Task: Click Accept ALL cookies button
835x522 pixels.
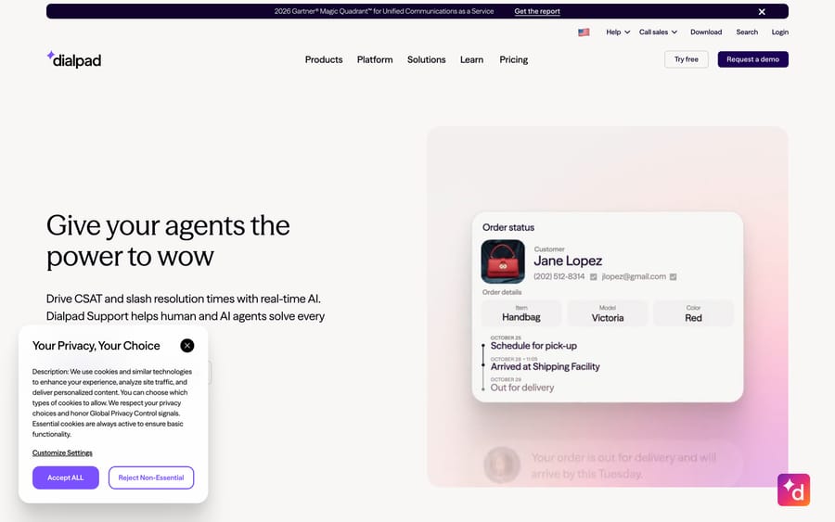Action: [66, 477]
